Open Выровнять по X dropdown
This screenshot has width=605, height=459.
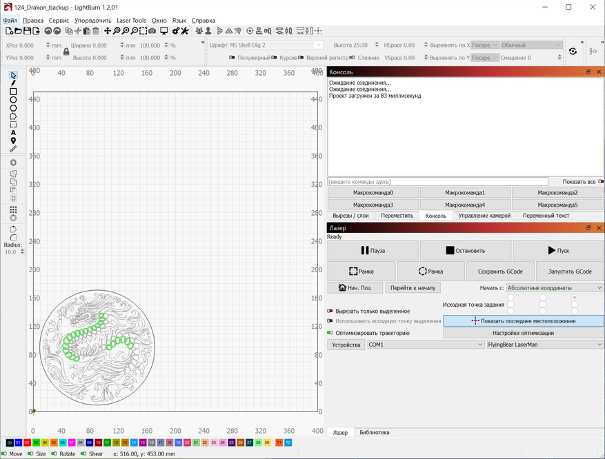pyautogui.click(x=485, y=45)
